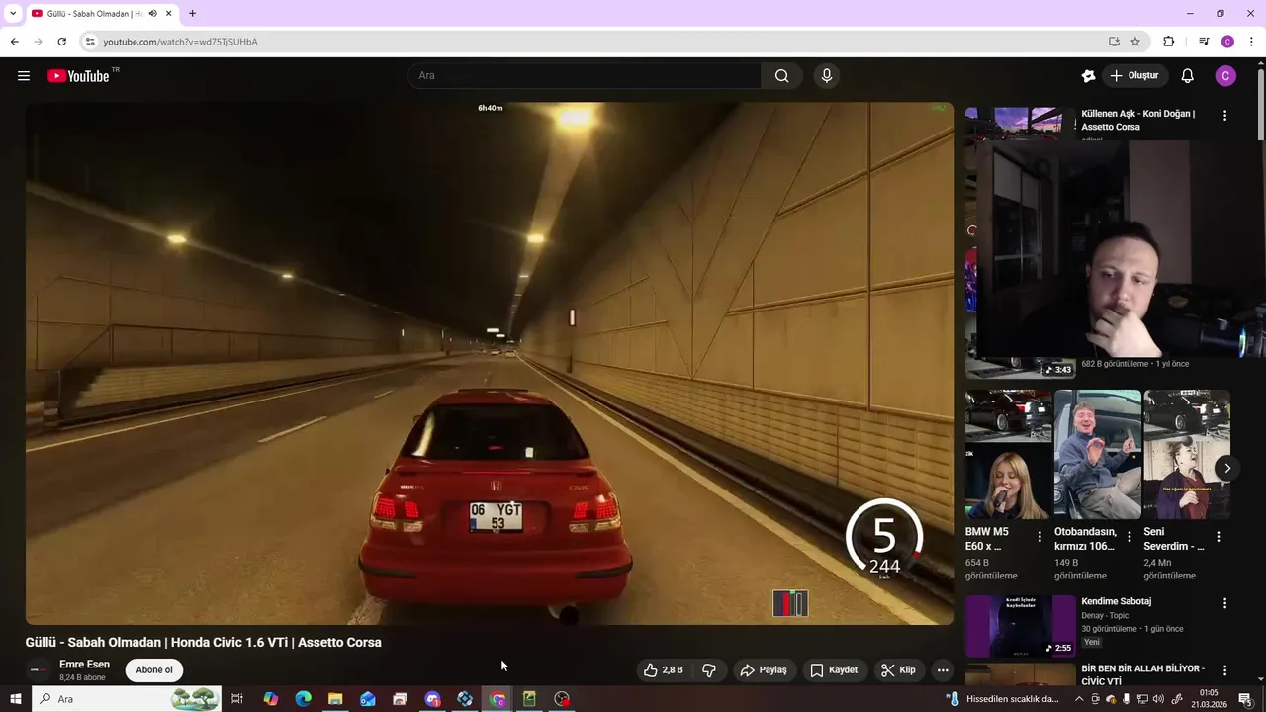The image size is (1266, 712).
Task: Save the video with Kaydet
Action: (834, 670)
